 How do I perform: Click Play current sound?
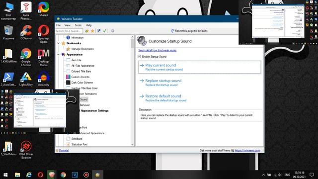tap(200, 67)
